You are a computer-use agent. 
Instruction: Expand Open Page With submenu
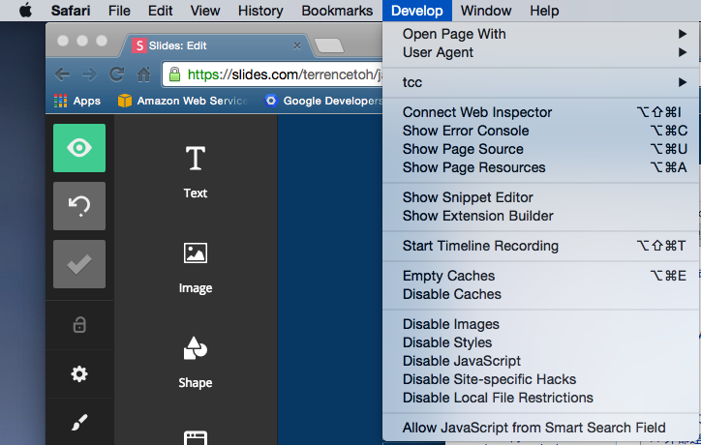click(x=541, y=34)
